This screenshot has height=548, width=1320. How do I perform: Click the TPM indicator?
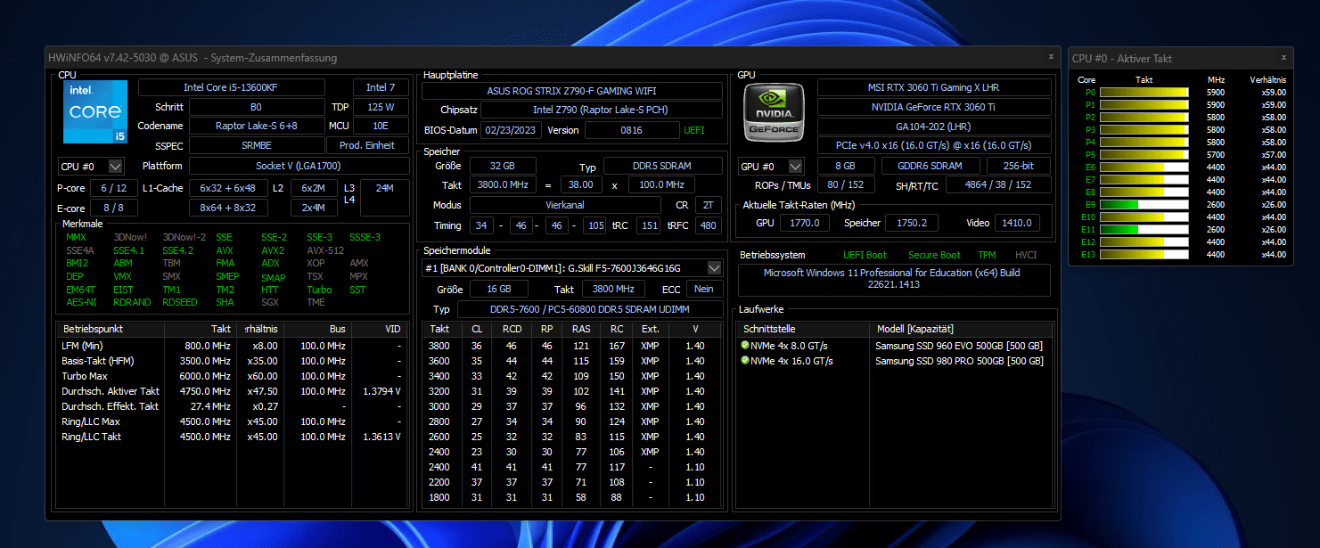tap(987, 255)
